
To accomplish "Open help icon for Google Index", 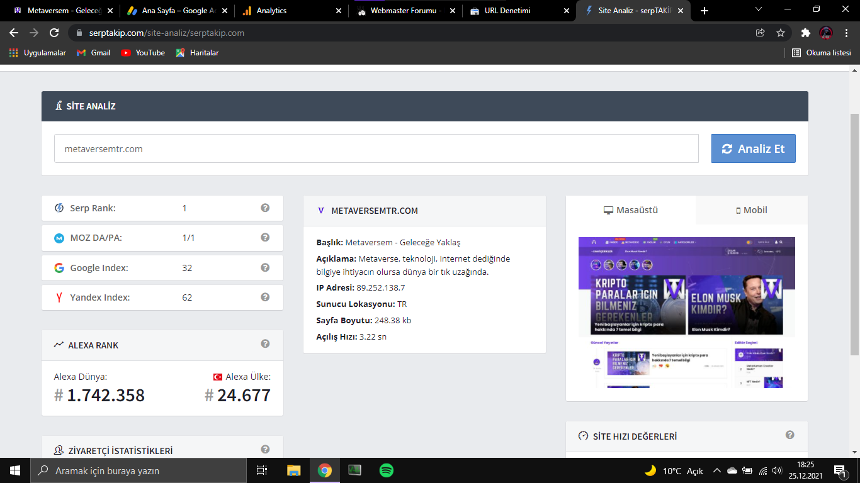I will pyautogui.click(x=265, y=267).
